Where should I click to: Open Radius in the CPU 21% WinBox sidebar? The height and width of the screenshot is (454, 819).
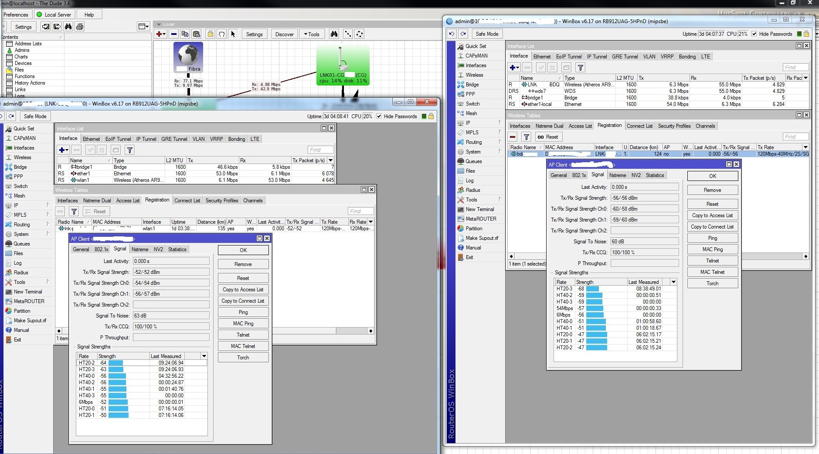(x=473, y=190)
